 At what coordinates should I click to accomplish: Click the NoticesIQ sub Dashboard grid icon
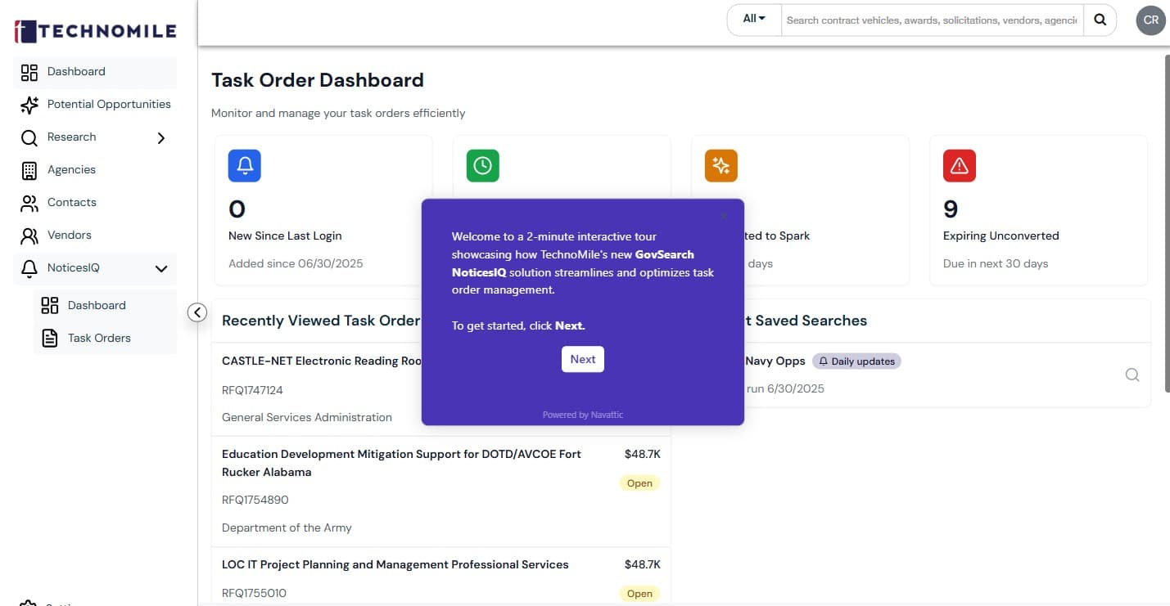[50, 305]
